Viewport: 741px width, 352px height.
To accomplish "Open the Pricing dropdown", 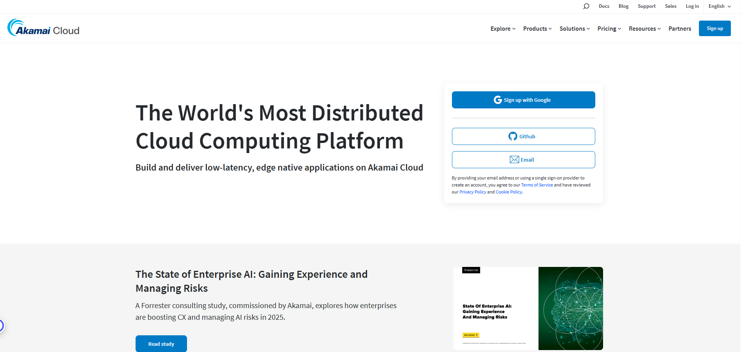I will point(609,28).
